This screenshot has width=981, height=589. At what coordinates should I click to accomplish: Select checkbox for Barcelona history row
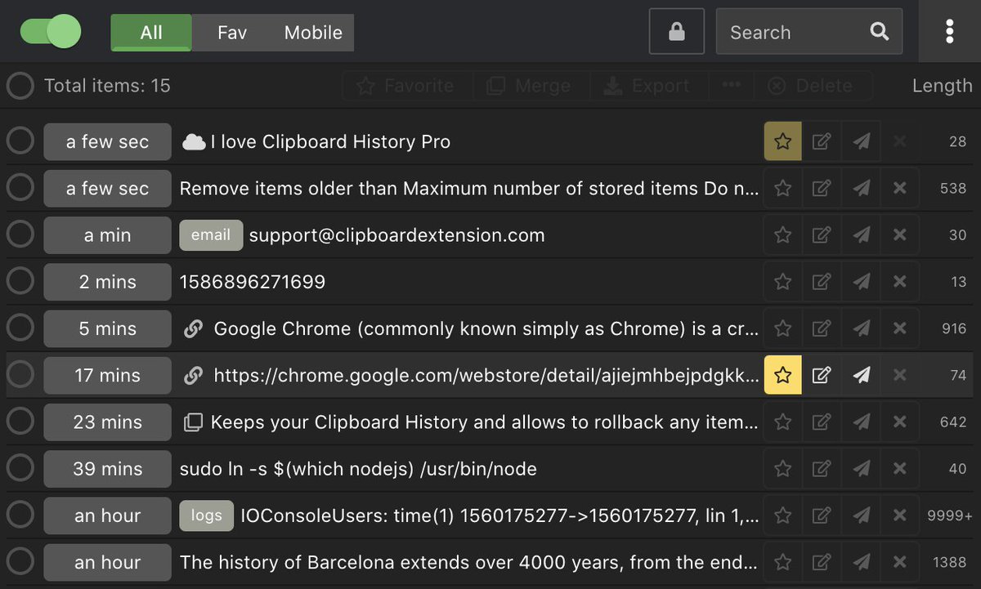[20, 562]
